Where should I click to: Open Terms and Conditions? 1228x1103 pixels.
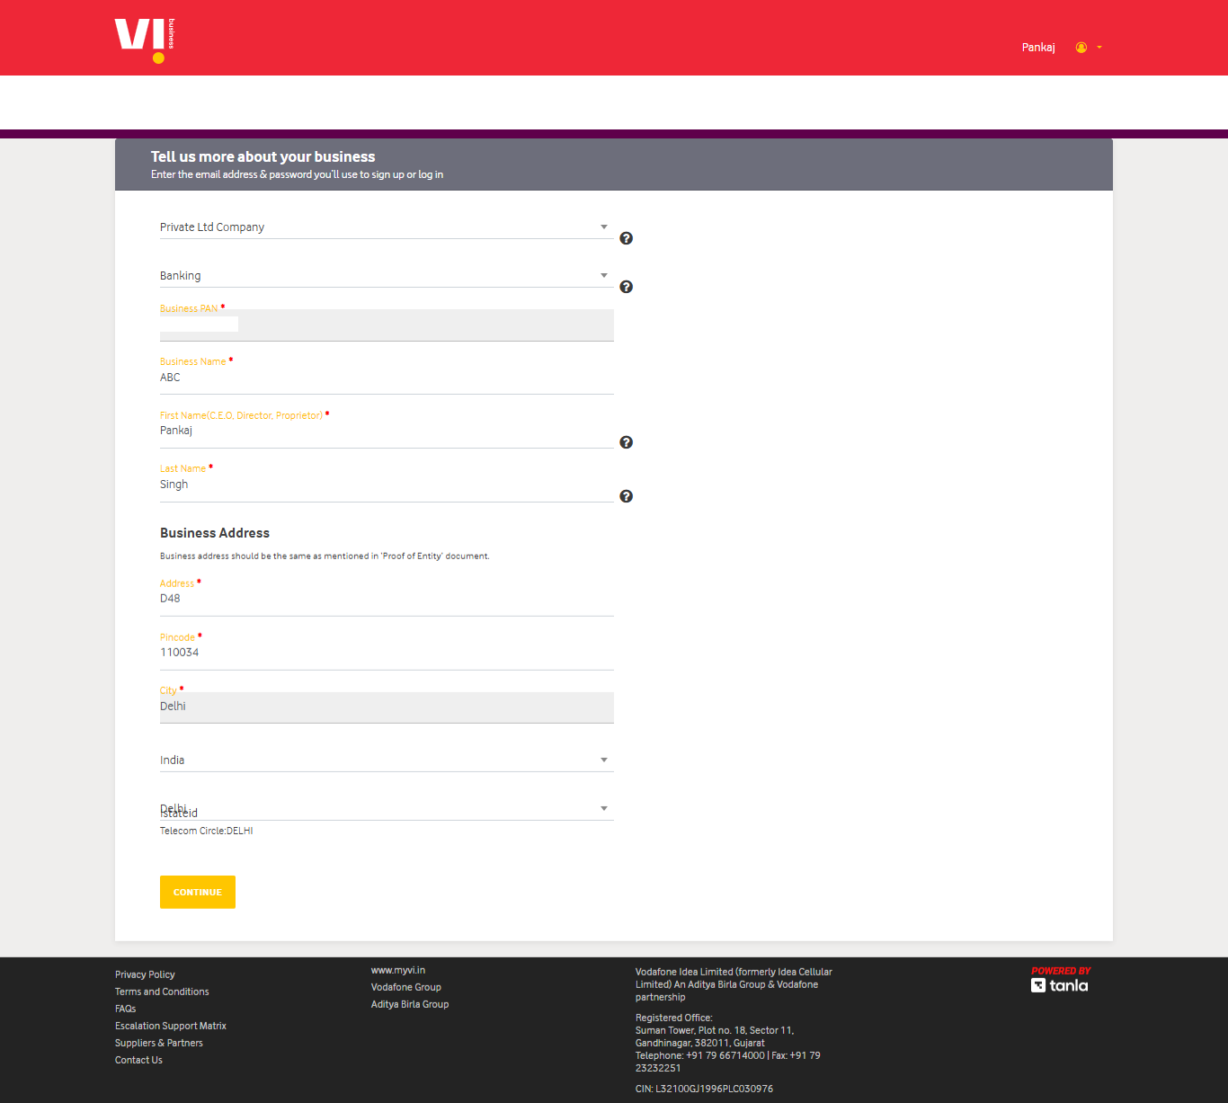162,992
